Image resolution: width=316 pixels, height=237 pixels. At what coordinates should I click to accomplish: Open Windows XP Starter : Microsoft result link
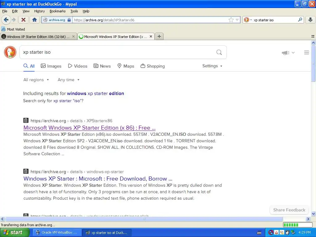click(98, 179)
